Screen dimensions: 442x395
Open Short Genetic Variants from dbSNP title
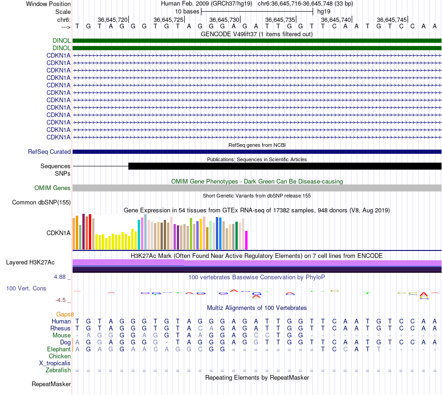[x=257, y=196]
